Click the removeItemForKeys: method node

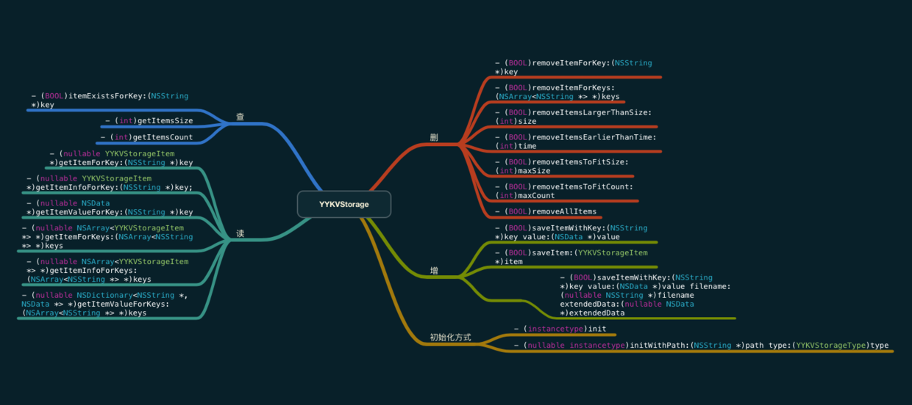[557, 92]
